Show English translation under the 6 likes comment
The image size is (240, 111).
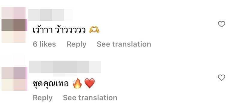coord(124,44)
